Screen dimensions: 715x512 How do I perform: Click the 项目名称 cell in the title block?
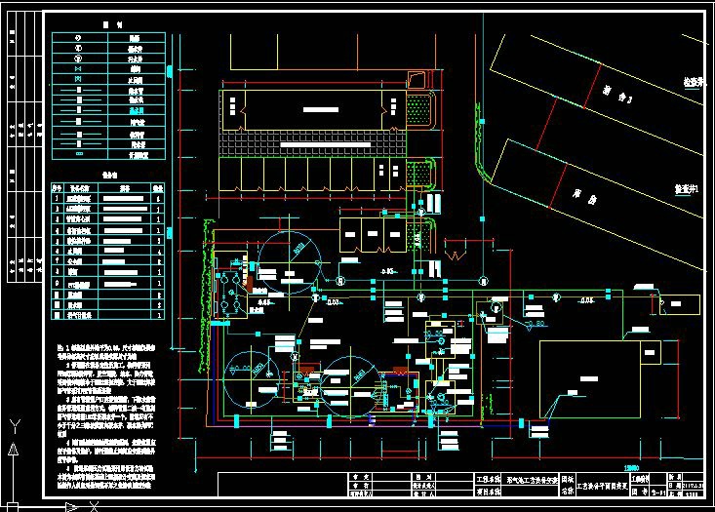pos(489,491)
